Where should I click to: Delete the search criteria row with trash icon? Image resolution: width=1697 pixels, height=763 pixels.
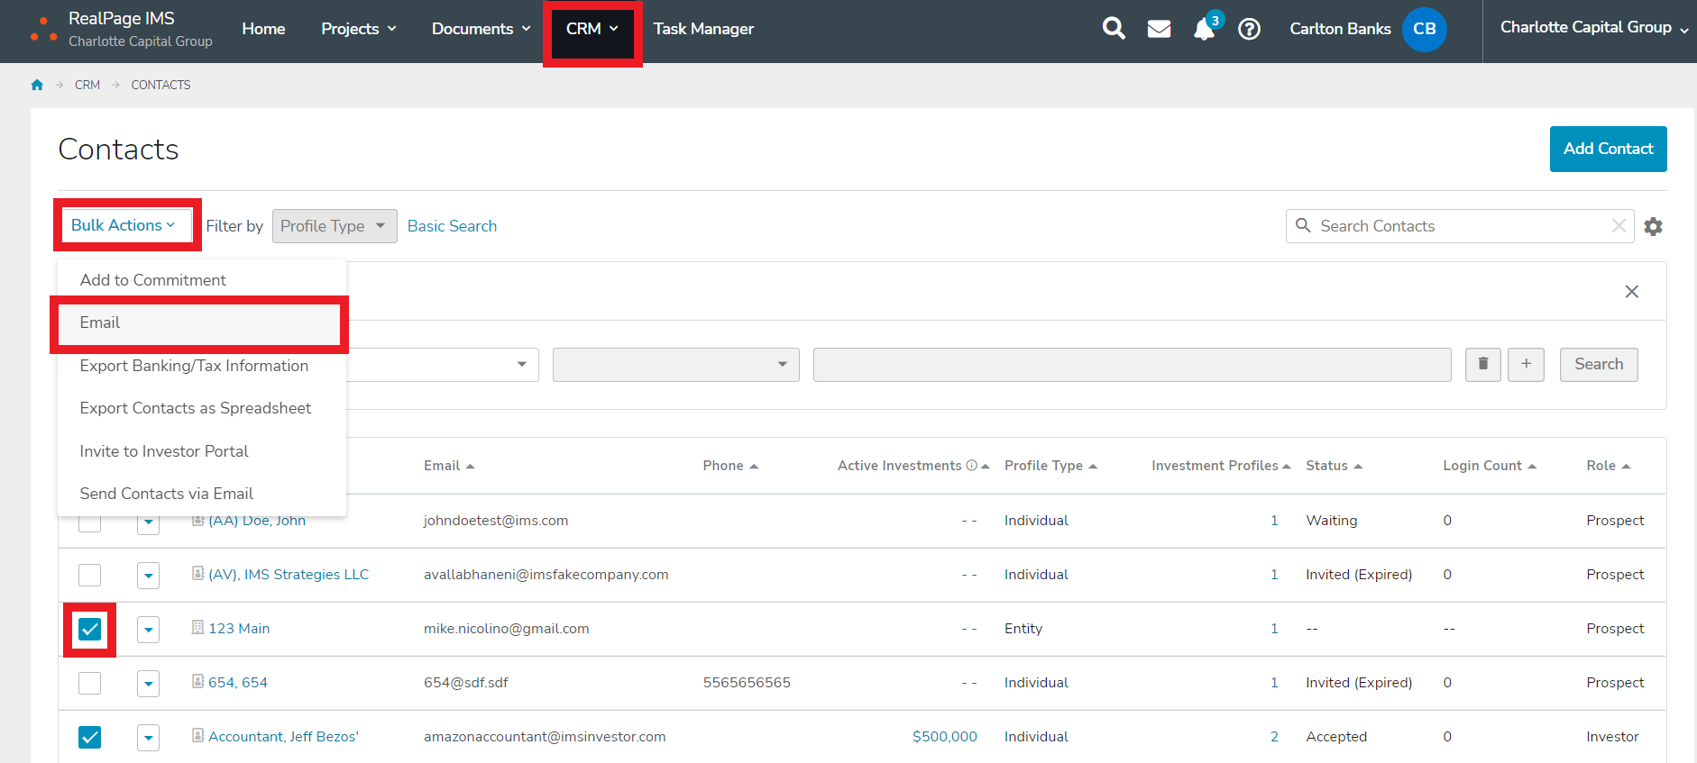1483,364
